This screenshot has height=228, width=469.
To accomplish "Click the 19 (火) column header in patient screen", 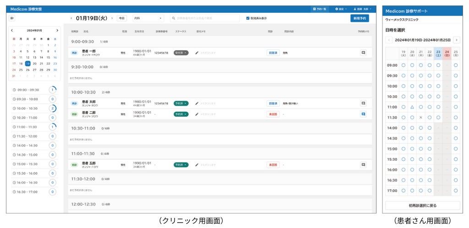I will [x=403, y=53].
